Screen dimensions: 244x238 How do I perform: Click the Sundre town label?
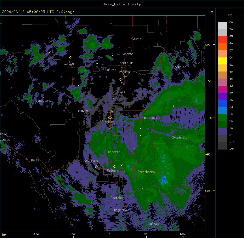(x=83, y=111)
